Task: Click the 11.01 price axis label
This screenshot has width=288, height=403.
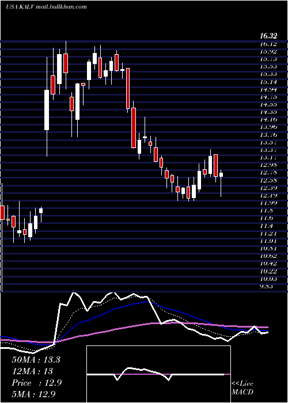Action: point(268,241)
